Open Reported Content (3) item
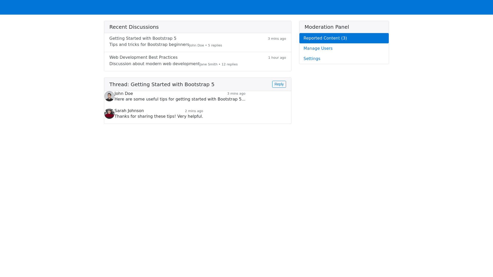This screenshot has width=493, height=277. tap(344, 38)
